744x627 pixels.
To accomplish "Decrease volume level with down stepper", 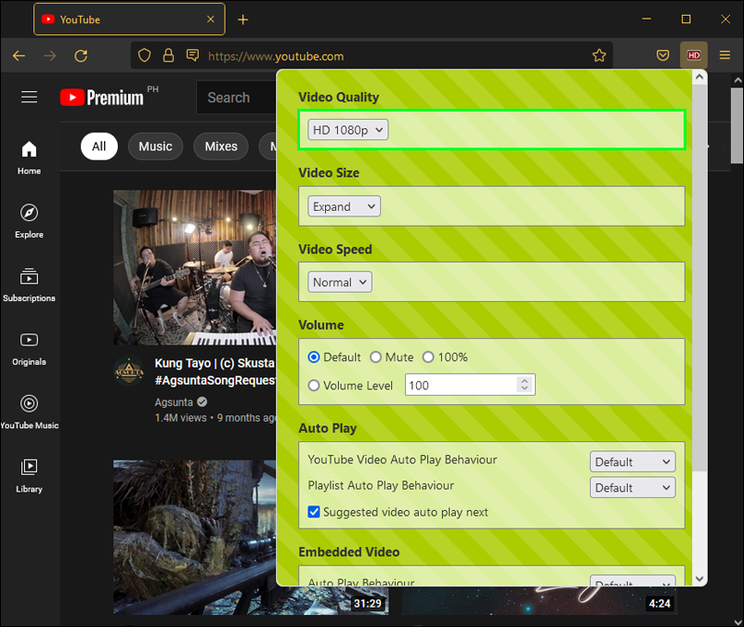I will point(524,388).
